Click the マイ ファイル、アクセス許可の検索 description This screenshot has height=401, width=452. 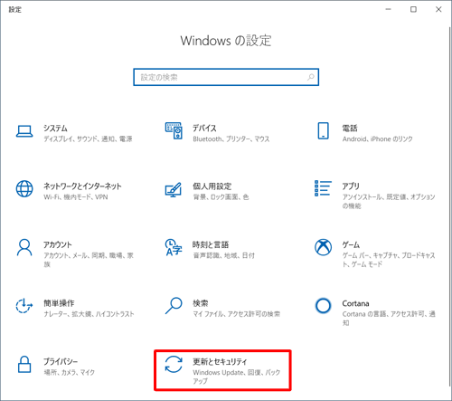237,314
